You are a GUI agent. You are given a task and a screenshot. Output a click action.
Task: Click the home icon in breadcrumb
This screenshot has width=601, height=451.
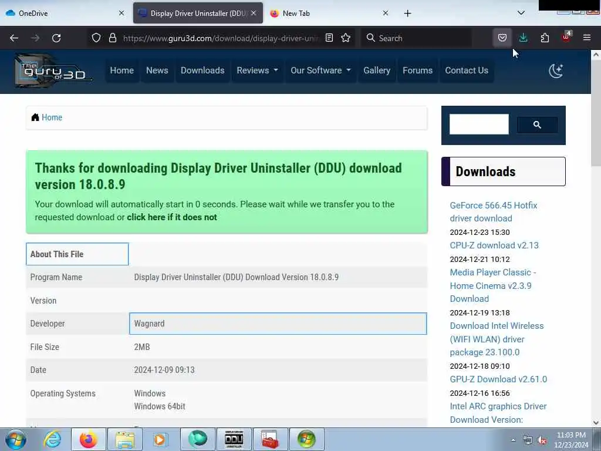coord(35,117)
